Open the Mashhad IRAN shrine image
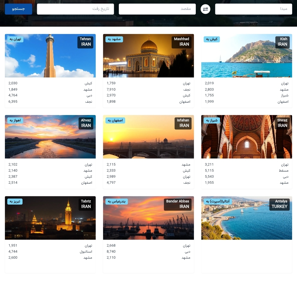Screen dimensions: 297x293 tap(148, 56)
